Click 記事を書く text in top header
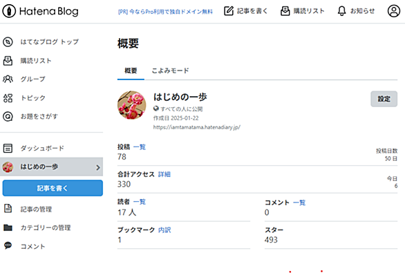405x273 pixels. click(x=252, y=11)
